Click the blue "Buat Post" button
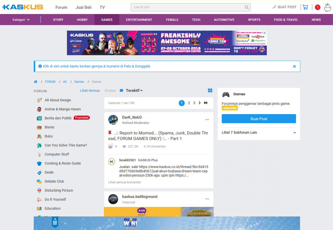 coord(259,119)
